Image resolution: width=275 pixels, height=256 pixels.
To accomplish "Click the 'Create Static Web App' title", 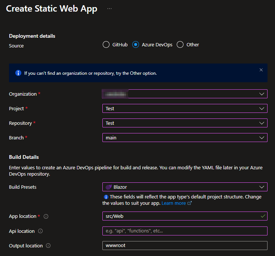I will (52, 9).
